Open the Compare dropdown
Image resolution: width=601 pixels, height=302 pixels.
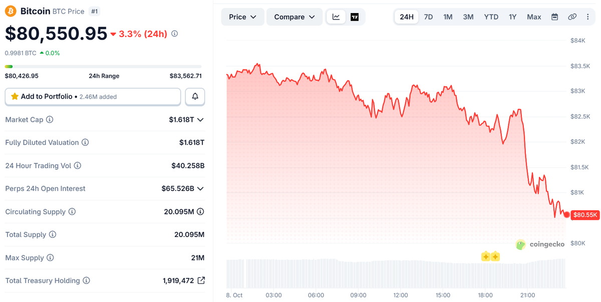coord(294,17)
